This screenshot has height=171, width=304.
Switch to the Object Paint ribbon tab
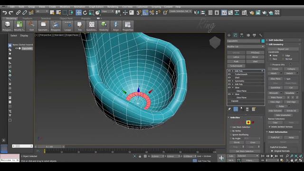tap(66, 19)
